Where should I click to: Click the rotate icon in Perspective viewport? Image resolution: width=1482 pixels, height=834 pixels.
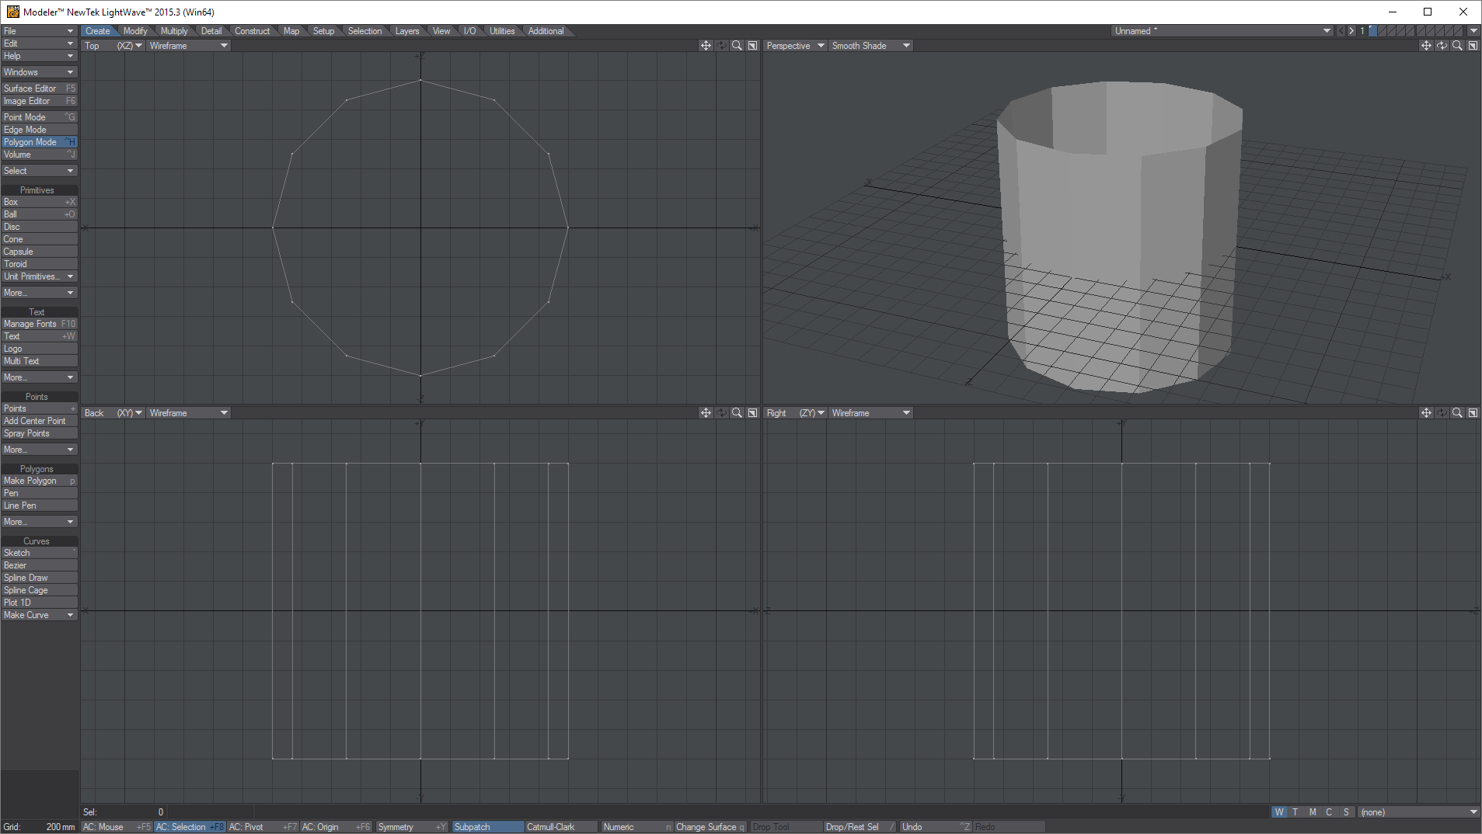[x=1442, y=46]
